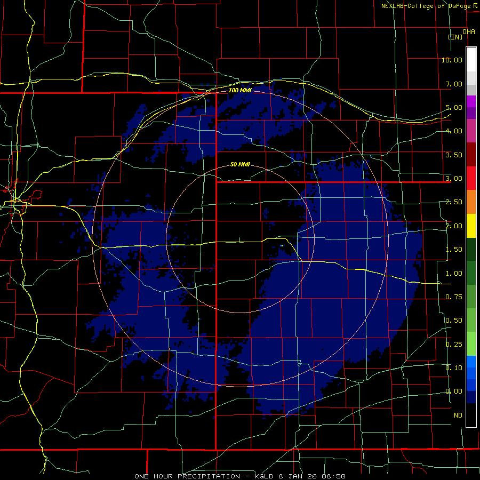
Task: Select the lightest green swatch near 0.25
Action: pyautogui.click(x=471, y=344)
